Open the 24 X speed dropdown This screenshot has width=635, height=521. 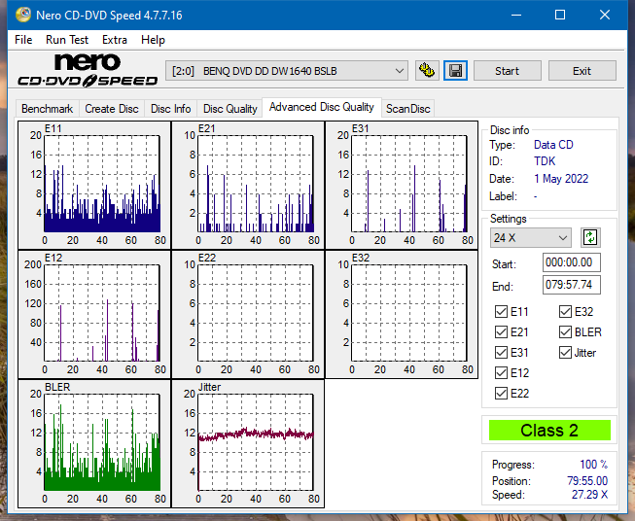(x=531, y=237)
